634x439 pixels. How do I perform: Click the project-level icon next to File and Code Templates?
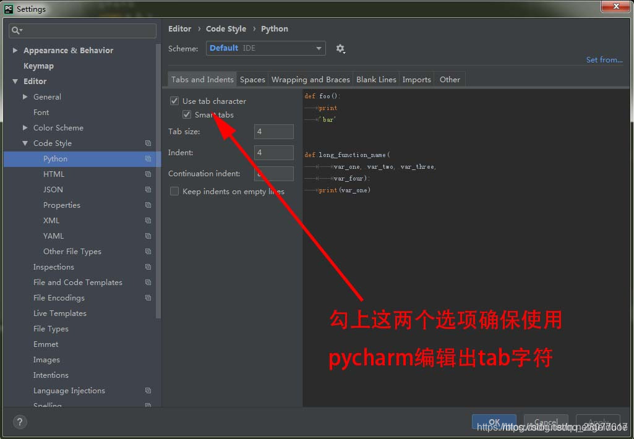tap(148, 282)
